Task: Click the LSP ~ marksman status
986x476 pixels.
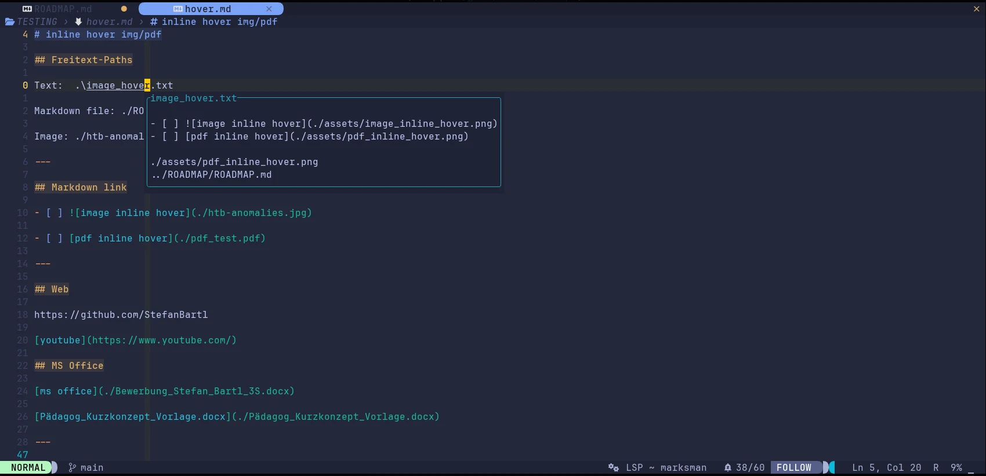Action: 666,467
